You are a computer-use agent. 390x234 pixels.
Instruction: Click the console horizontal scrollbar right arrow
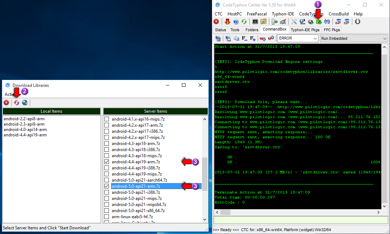point(378,212)
